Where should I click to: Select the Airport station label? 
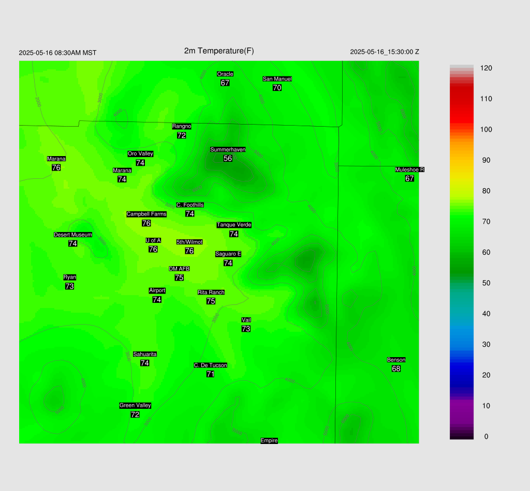click(157, 290)
